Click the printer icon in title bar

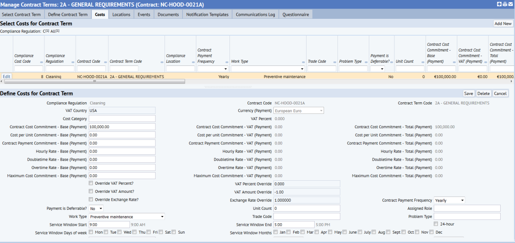505,4
